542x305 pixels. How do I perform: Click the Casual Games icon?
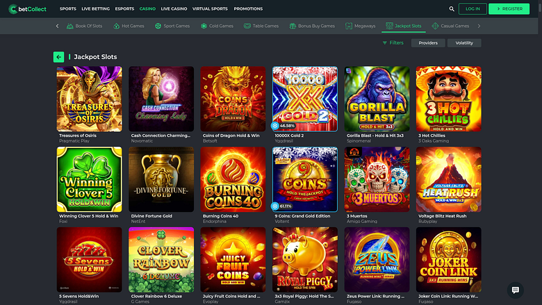click(435, 26)
